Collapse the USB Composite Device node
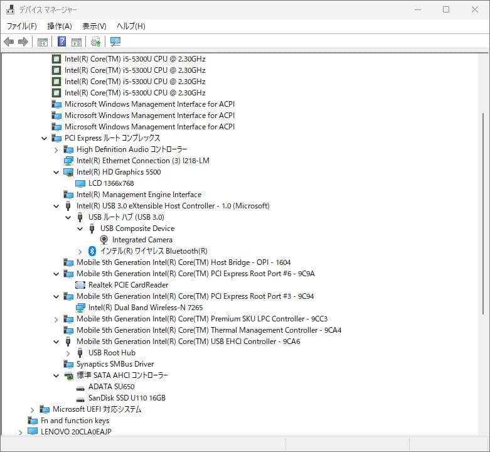 pyautogui.click(x=80, y=229)
